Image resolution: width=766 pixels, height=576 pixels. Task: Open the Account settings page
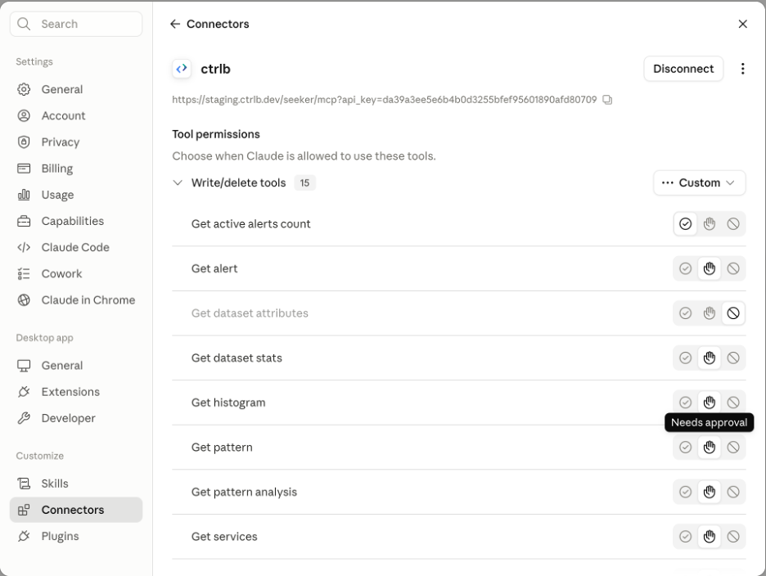tap(76, 116)
